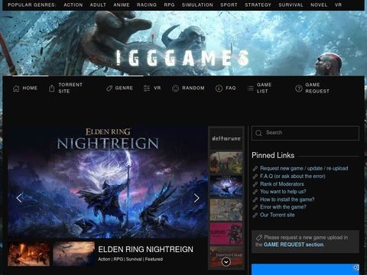
Task: Open the VR genre in top bar
Action: coord(338,5)
